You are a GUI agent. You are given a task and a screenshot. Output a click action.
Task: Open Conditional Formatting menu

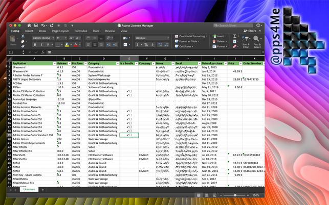click(x=191, y=36)
